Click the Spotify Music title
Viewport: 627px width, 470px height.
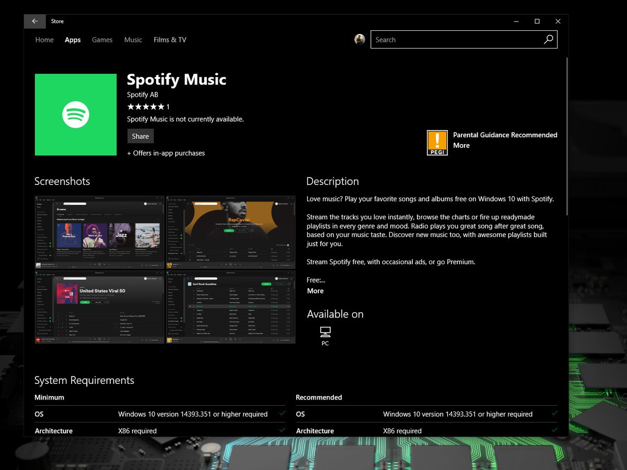point(177,80)
